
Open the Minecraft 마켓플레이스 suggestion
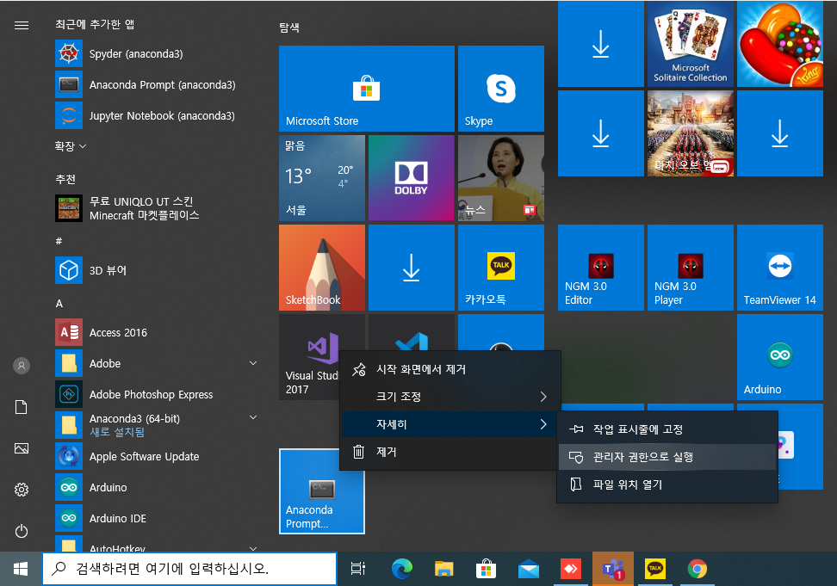[155, 208]
